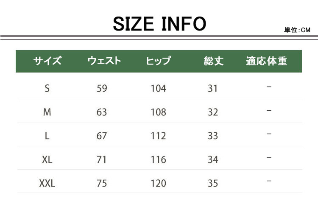
Task: Click the 適応体重 column header
Action: (x=266, y=61)
